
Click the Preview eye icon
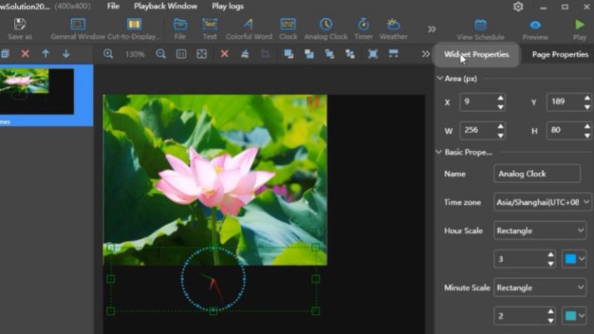click(x=534, y=26)
